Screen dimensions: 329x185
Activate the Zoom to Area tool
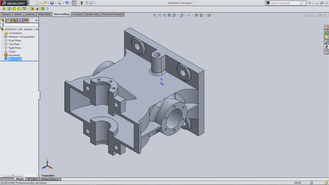coord(159,15)
